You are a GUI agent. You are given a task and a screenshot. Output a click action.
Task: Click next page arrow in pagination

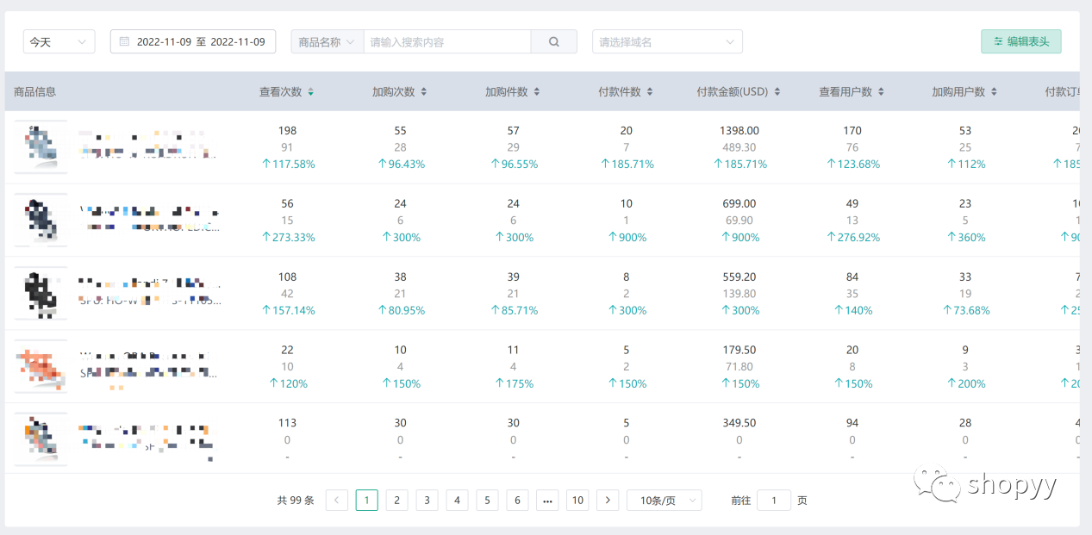click(608, 501)
